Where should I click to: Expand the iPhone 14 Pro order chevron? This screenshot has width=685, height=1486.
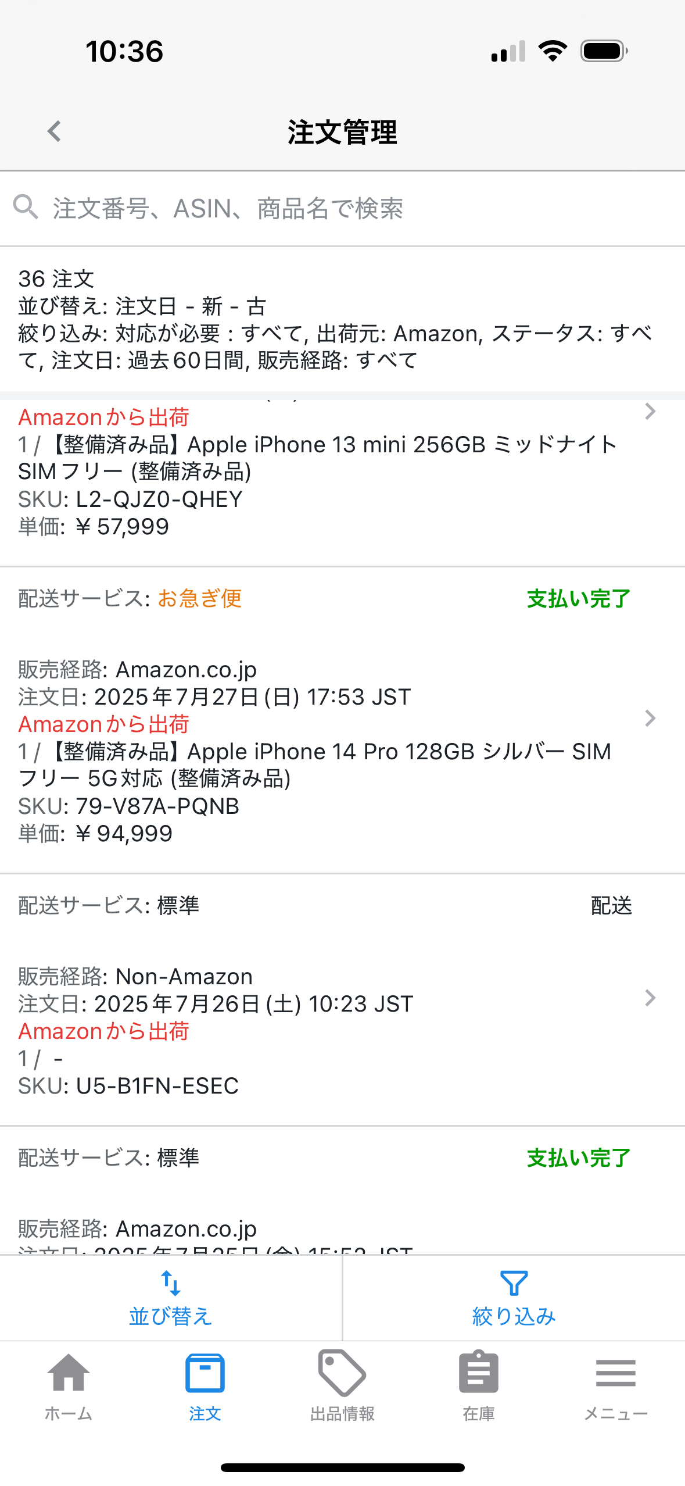point(650,719)
